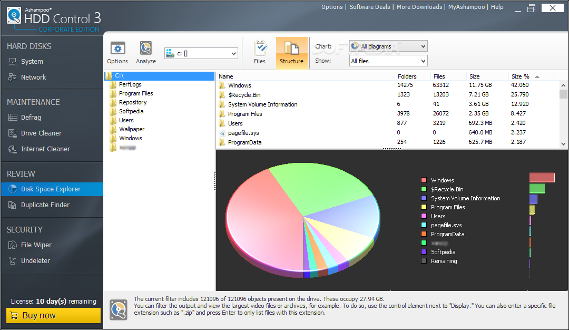Open the Help menu at the top
This screenshot has width=569, height=330.
(x=497, y=7)
